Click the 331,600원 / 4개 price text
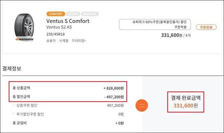Image resolution: width=224 pixels, height=133 pixels. click(176, 35)
